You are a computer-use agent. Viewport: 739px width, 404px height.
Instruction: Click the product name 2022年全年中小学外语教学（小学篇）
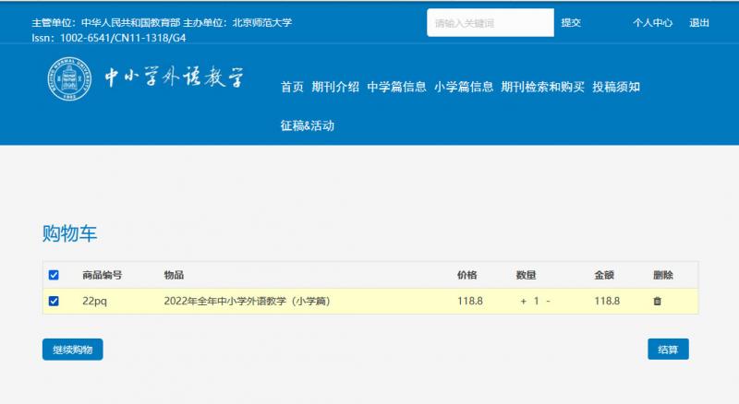point(247,301)
